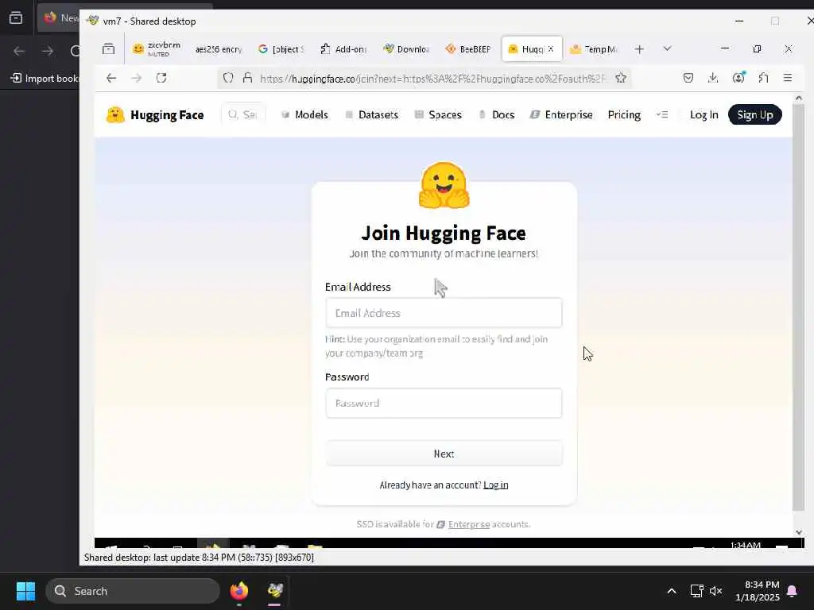Click the huggingface.co address bar URL
The width and height of the screenshot is (814, 610).
tap(432, 79)
